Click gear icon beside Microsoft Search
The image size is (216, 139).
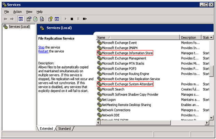click(x=99, y=89)
